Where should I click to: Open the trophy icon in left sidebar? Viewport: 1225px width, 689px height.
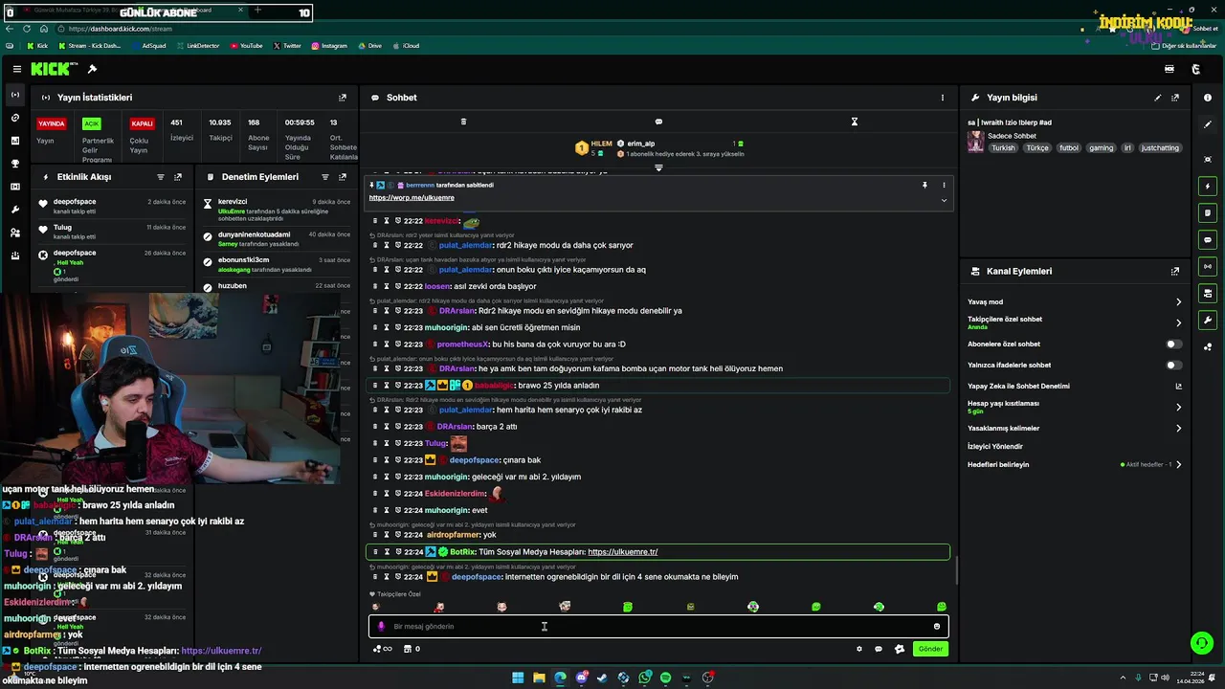[x=14, y=164]
